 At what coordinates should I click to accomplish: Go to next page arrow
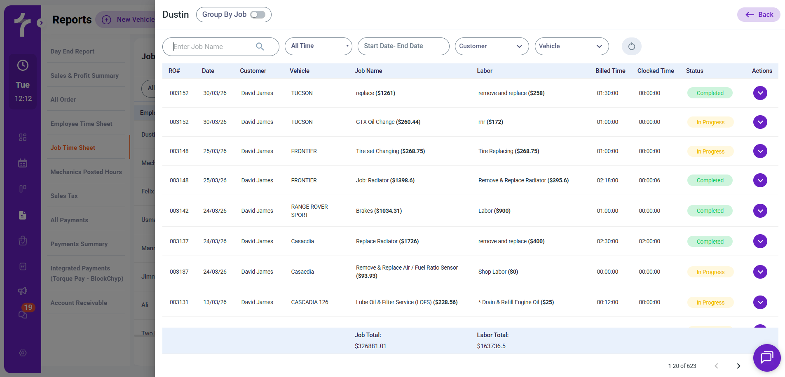738,366
